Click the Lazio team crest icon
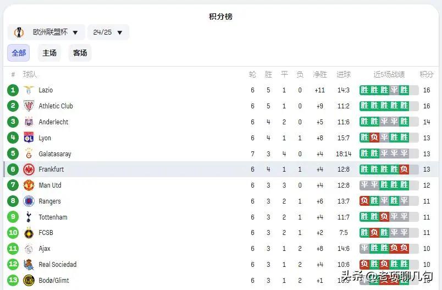 [29, 90]
